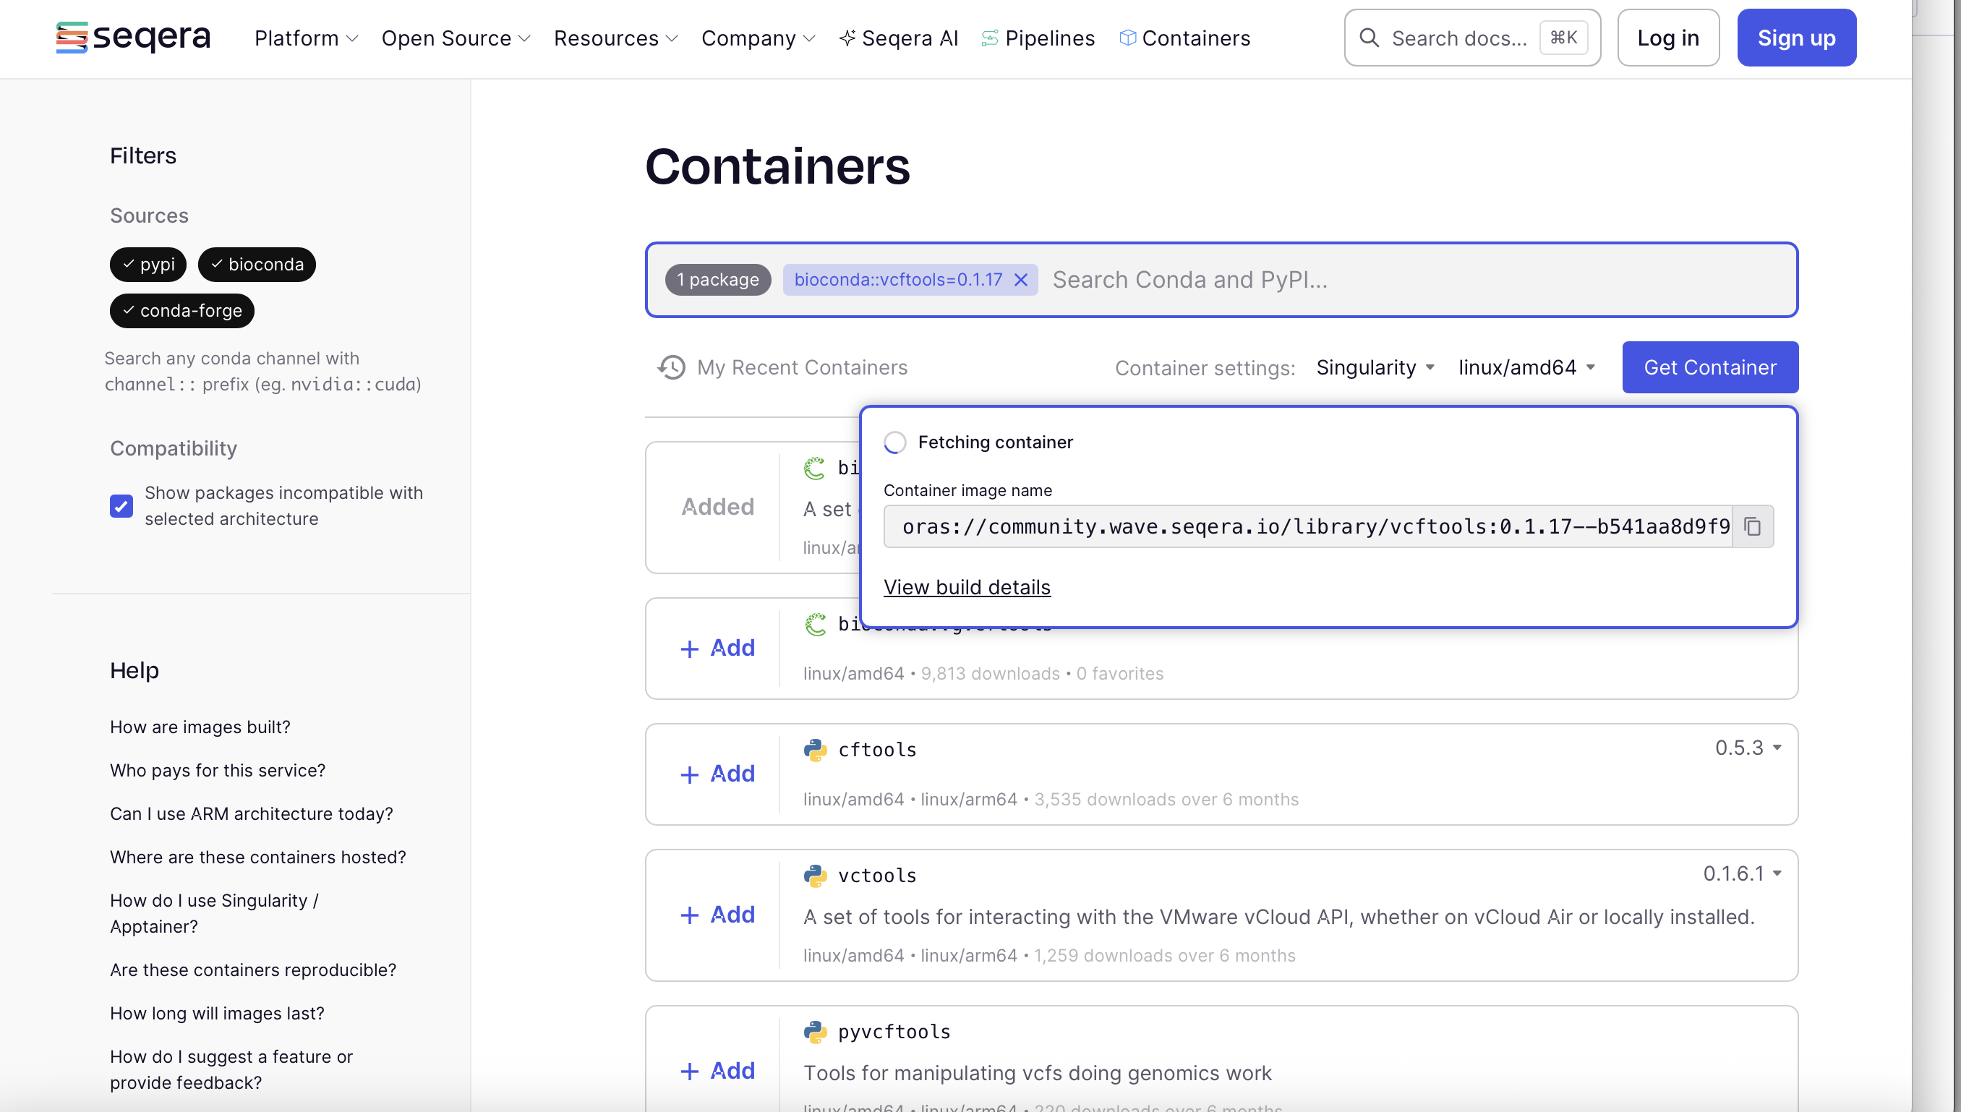Click the My Recent Containers history icon
The image size is (1961, 1112).
click(x=671, y=367)
